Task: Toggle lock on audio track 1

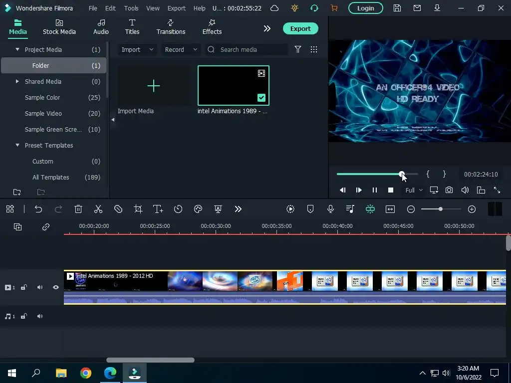Action: click(x=24, y=316)
